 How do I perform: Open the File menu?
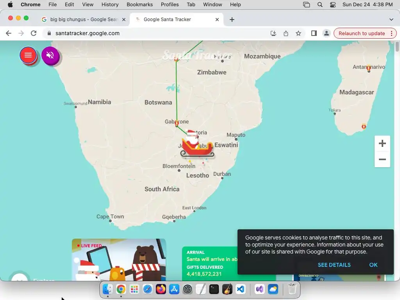(53, 4)
